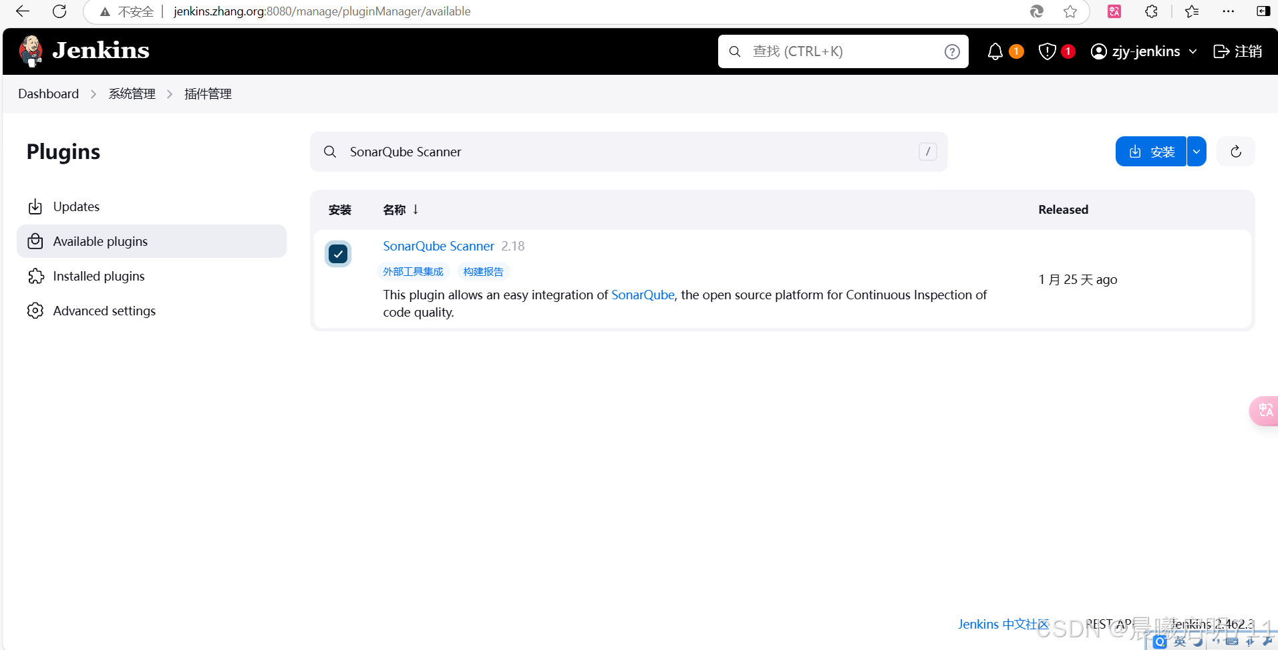The width and height of the screenshot is (1278, 650).
Task: Open Advanced settings in sidebar
Action: click(152, 311)
